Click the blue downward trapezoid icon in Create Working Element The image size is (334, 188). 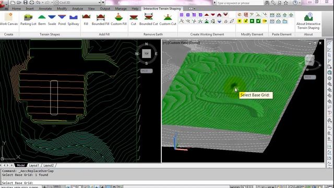(x=219, y=21)
